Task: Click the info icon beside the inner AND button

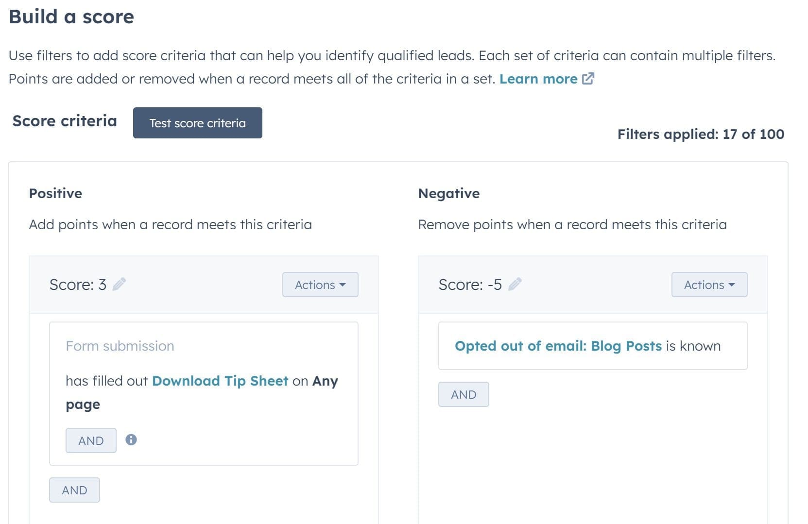Action: tap(132, 440)
